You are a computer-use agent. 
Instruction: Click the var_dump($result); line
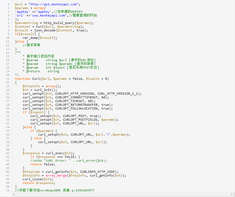tap(40, 38)
